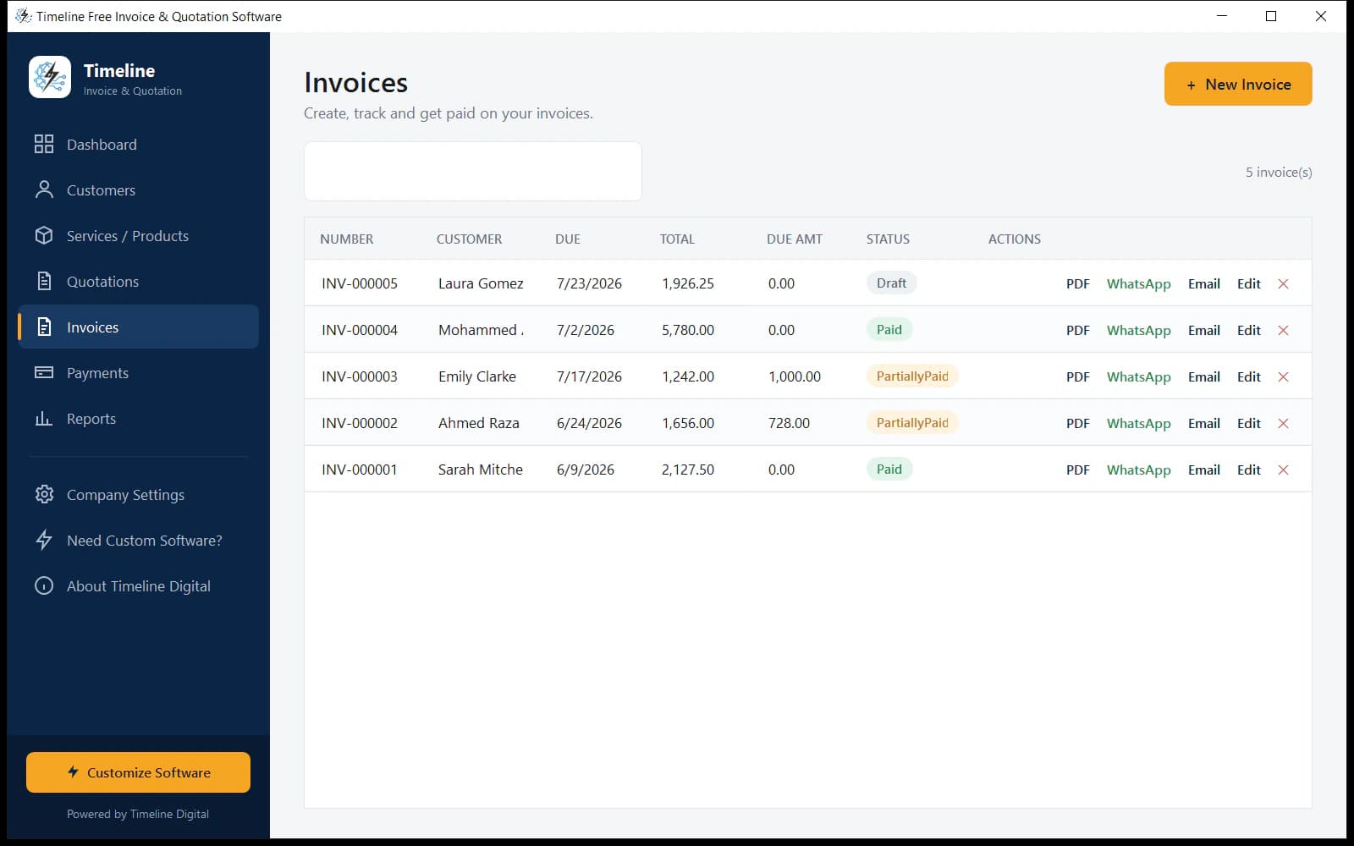Delete invoice INV-000001 with red X
Screen dimensions: 1354x846
pyautogui.click(x=1283, y=470)
